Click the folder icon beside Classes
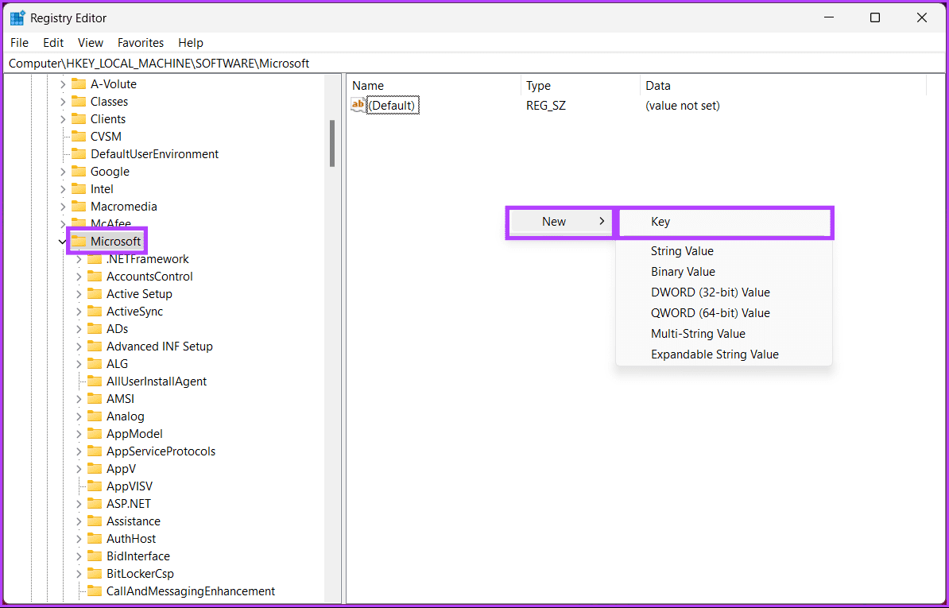949x608 pixels. click(x=79, y=102)
